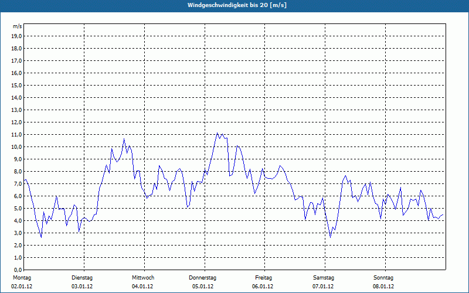This screenshot has width=469, height=293.
Task: Click the 10,0 y-axis label
Action: pyautogui.click(x=16, y=147)
